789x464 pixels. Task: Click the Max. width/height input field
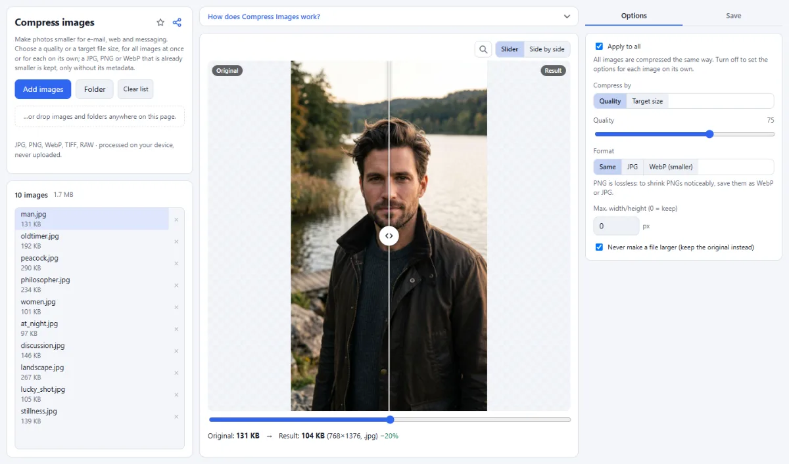[x=616, y=226]
